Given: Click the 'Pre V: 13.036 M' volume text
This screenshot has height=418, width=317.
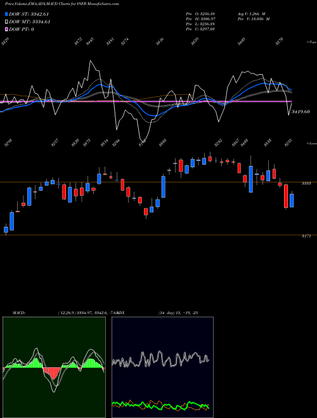Looking at the screenshot, I should click(x=254, y=18).
